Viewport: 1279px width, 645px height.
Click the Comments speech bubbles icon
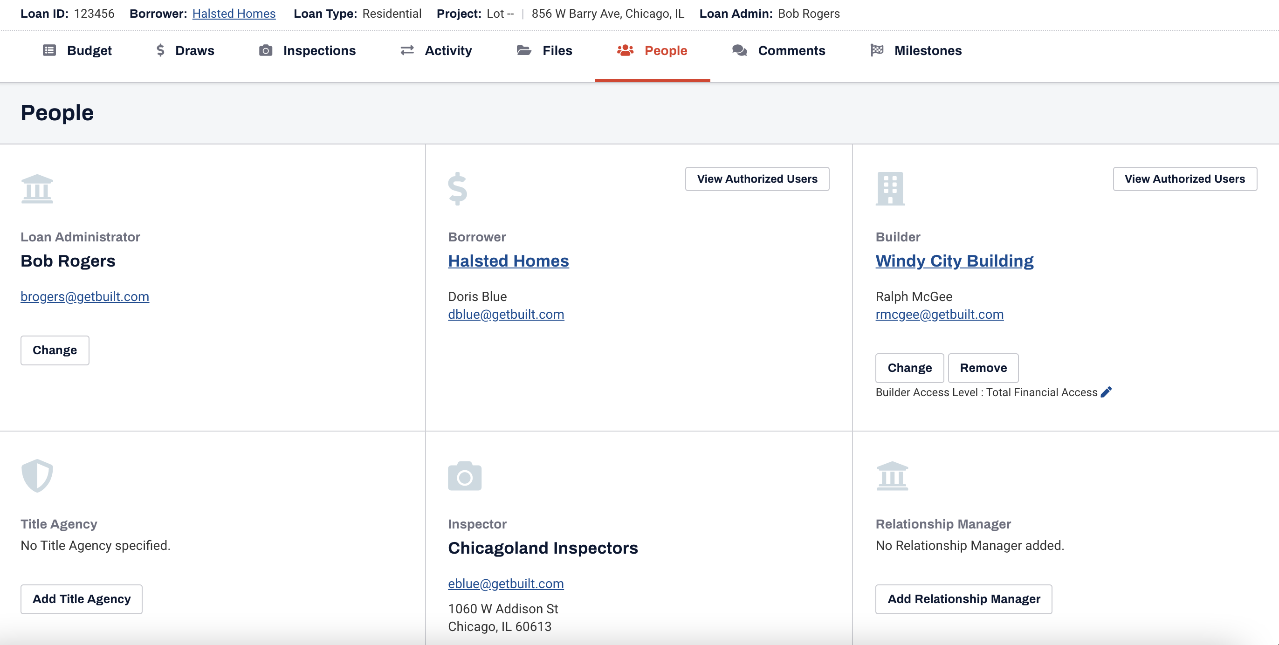(740, 50)
